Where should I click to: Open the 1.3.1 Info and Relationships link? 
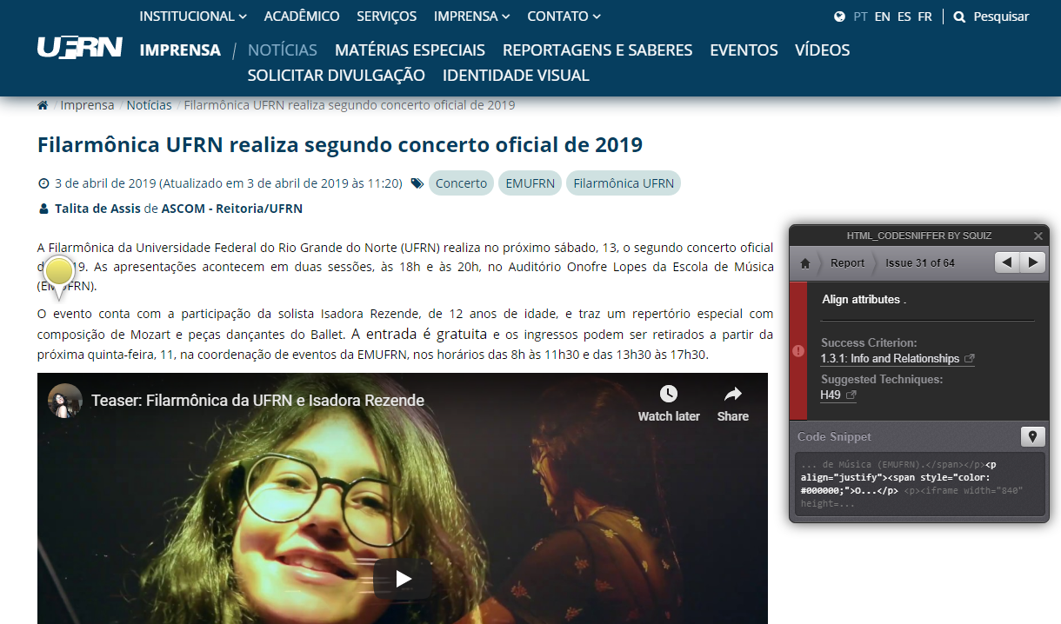(897, 359)
